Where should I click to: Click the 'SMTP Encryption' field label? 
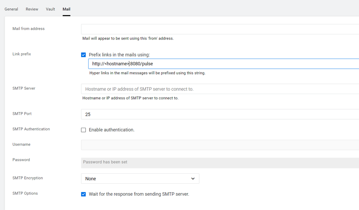(x=27, y=178)
